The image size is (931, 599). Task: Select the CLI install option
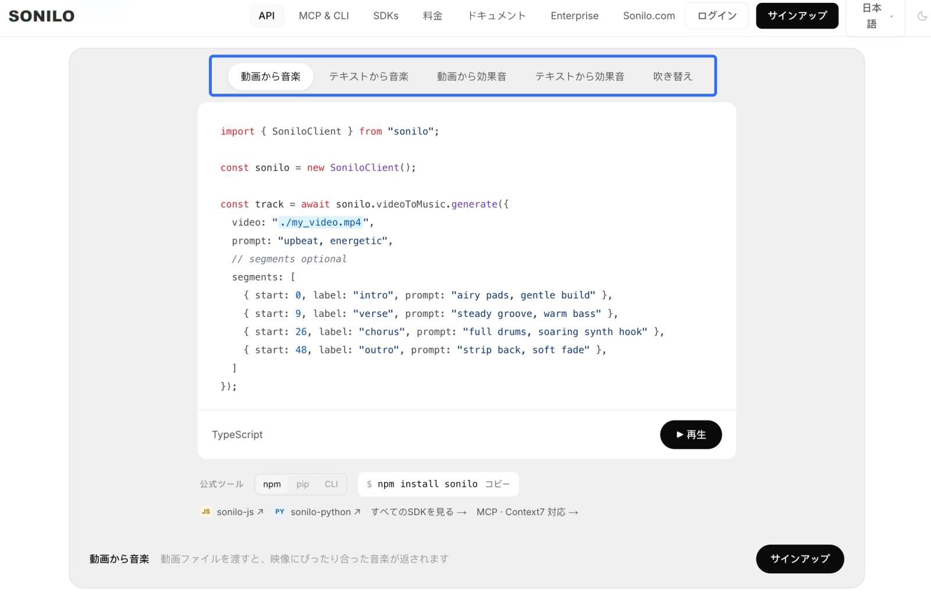[x=331, y=484]
